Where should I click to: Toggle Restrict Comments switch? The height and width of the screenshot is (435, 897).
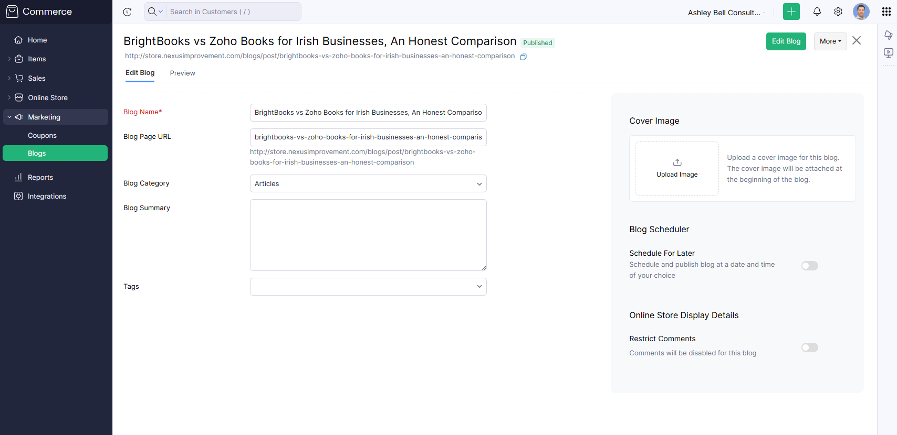[809, 347]
